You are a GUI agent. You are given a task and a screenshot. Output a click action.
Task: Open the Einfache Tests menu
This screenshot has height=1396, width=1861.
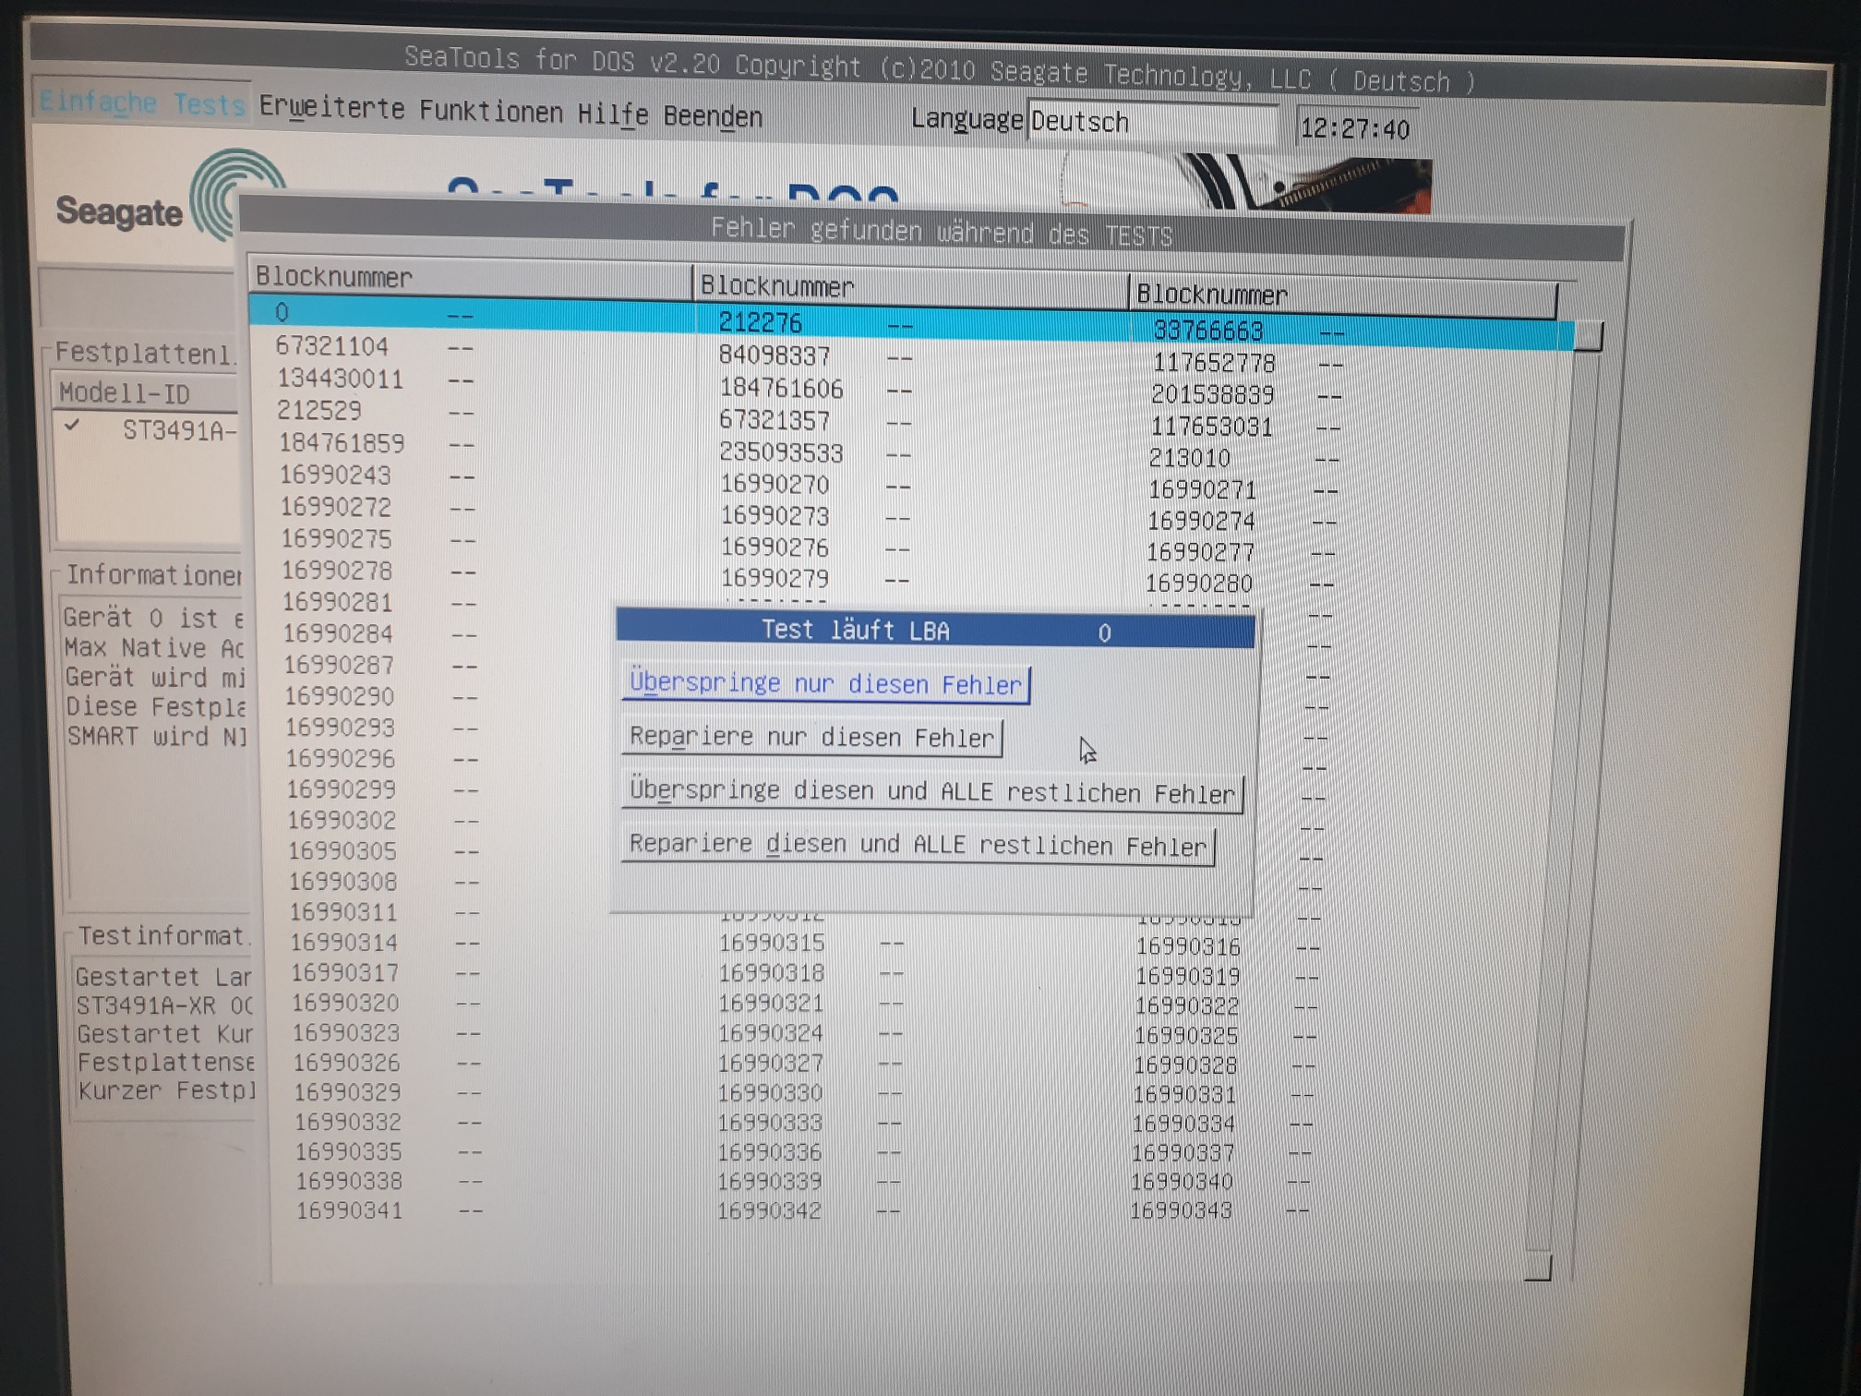click(x=143, y=102)
